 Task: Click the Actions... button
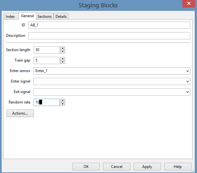pos(20,113)
